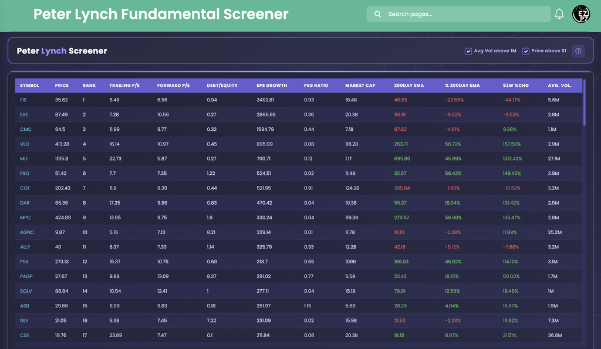The height and width of the screenshot is (349, 601).
Task: Select MU 52W change 502.42%
Action: tap(512, 158)
